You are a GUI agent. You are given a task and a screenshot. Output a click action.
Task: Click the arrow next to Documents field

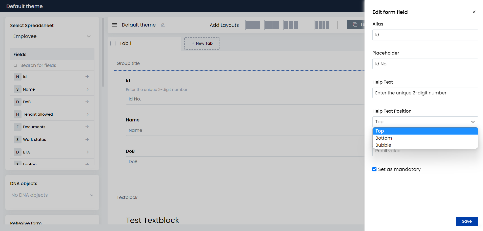[87, 127]
